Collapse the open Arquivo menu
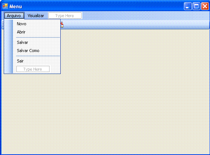 point(14,16)
